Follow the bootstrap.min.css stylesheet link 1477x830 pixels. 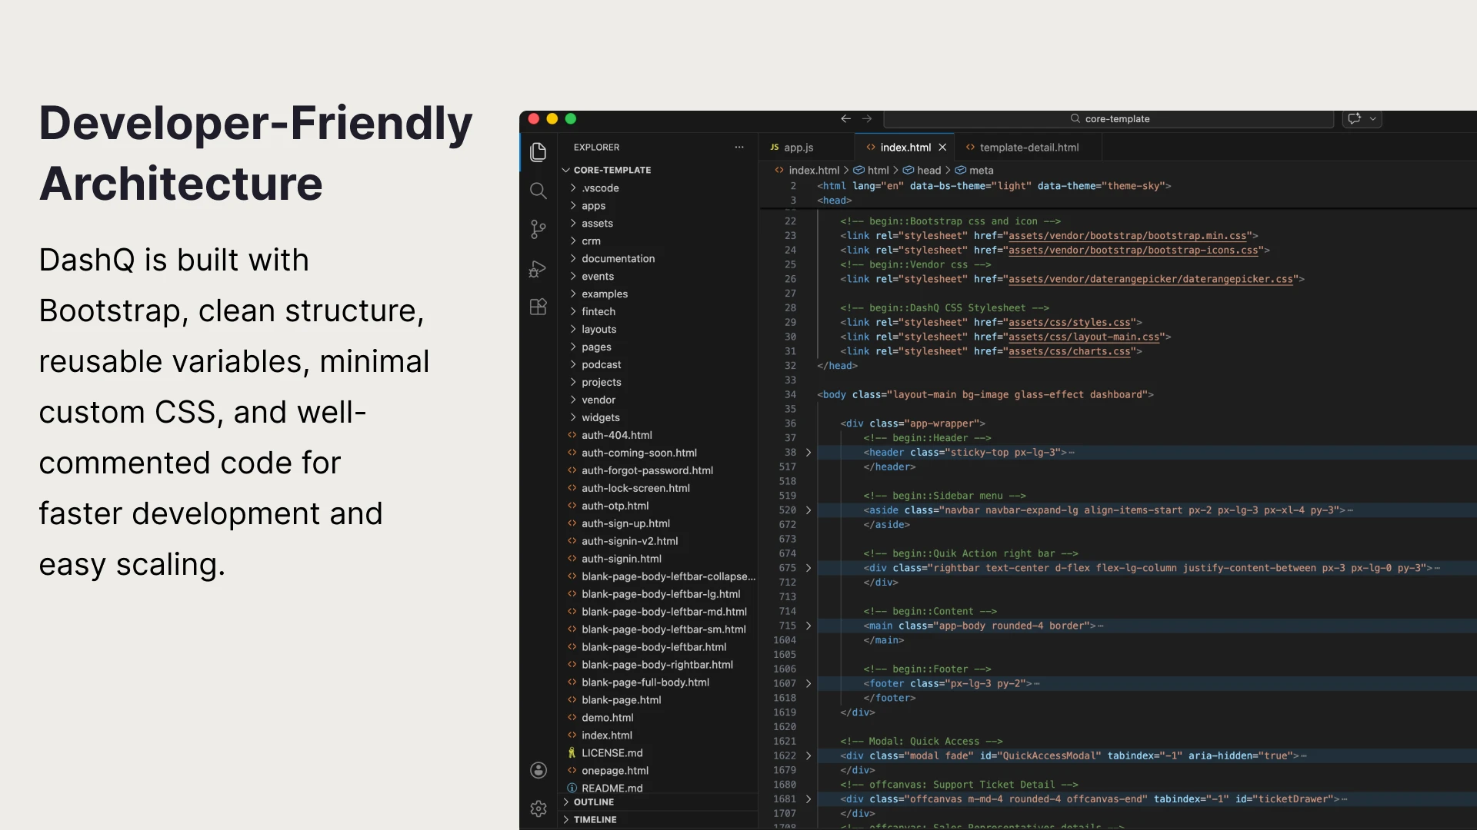(1127, 236)
